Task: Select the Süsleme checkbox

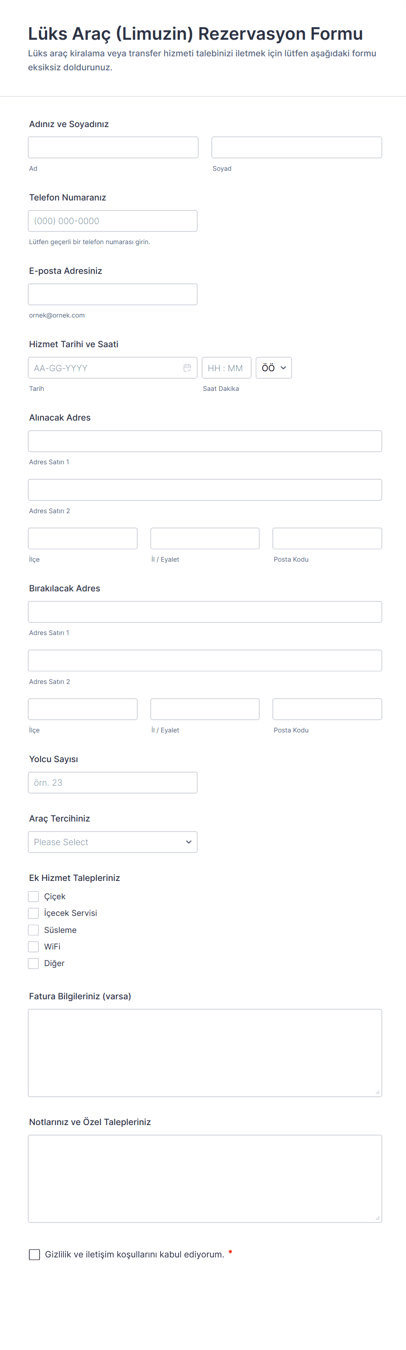Action: (34, 930)
